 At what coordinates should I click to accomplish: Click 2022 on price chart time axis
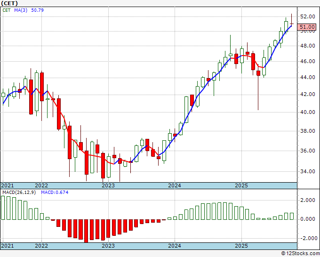pos(41,185)
